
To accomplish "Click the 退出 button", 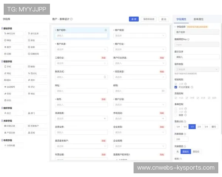I will pyautogui.click(x=163, y=19).
